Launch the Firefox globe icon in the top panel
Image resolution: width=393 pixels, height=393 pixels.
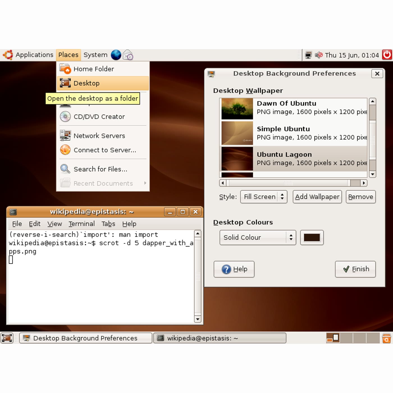(x=116, y=55)
